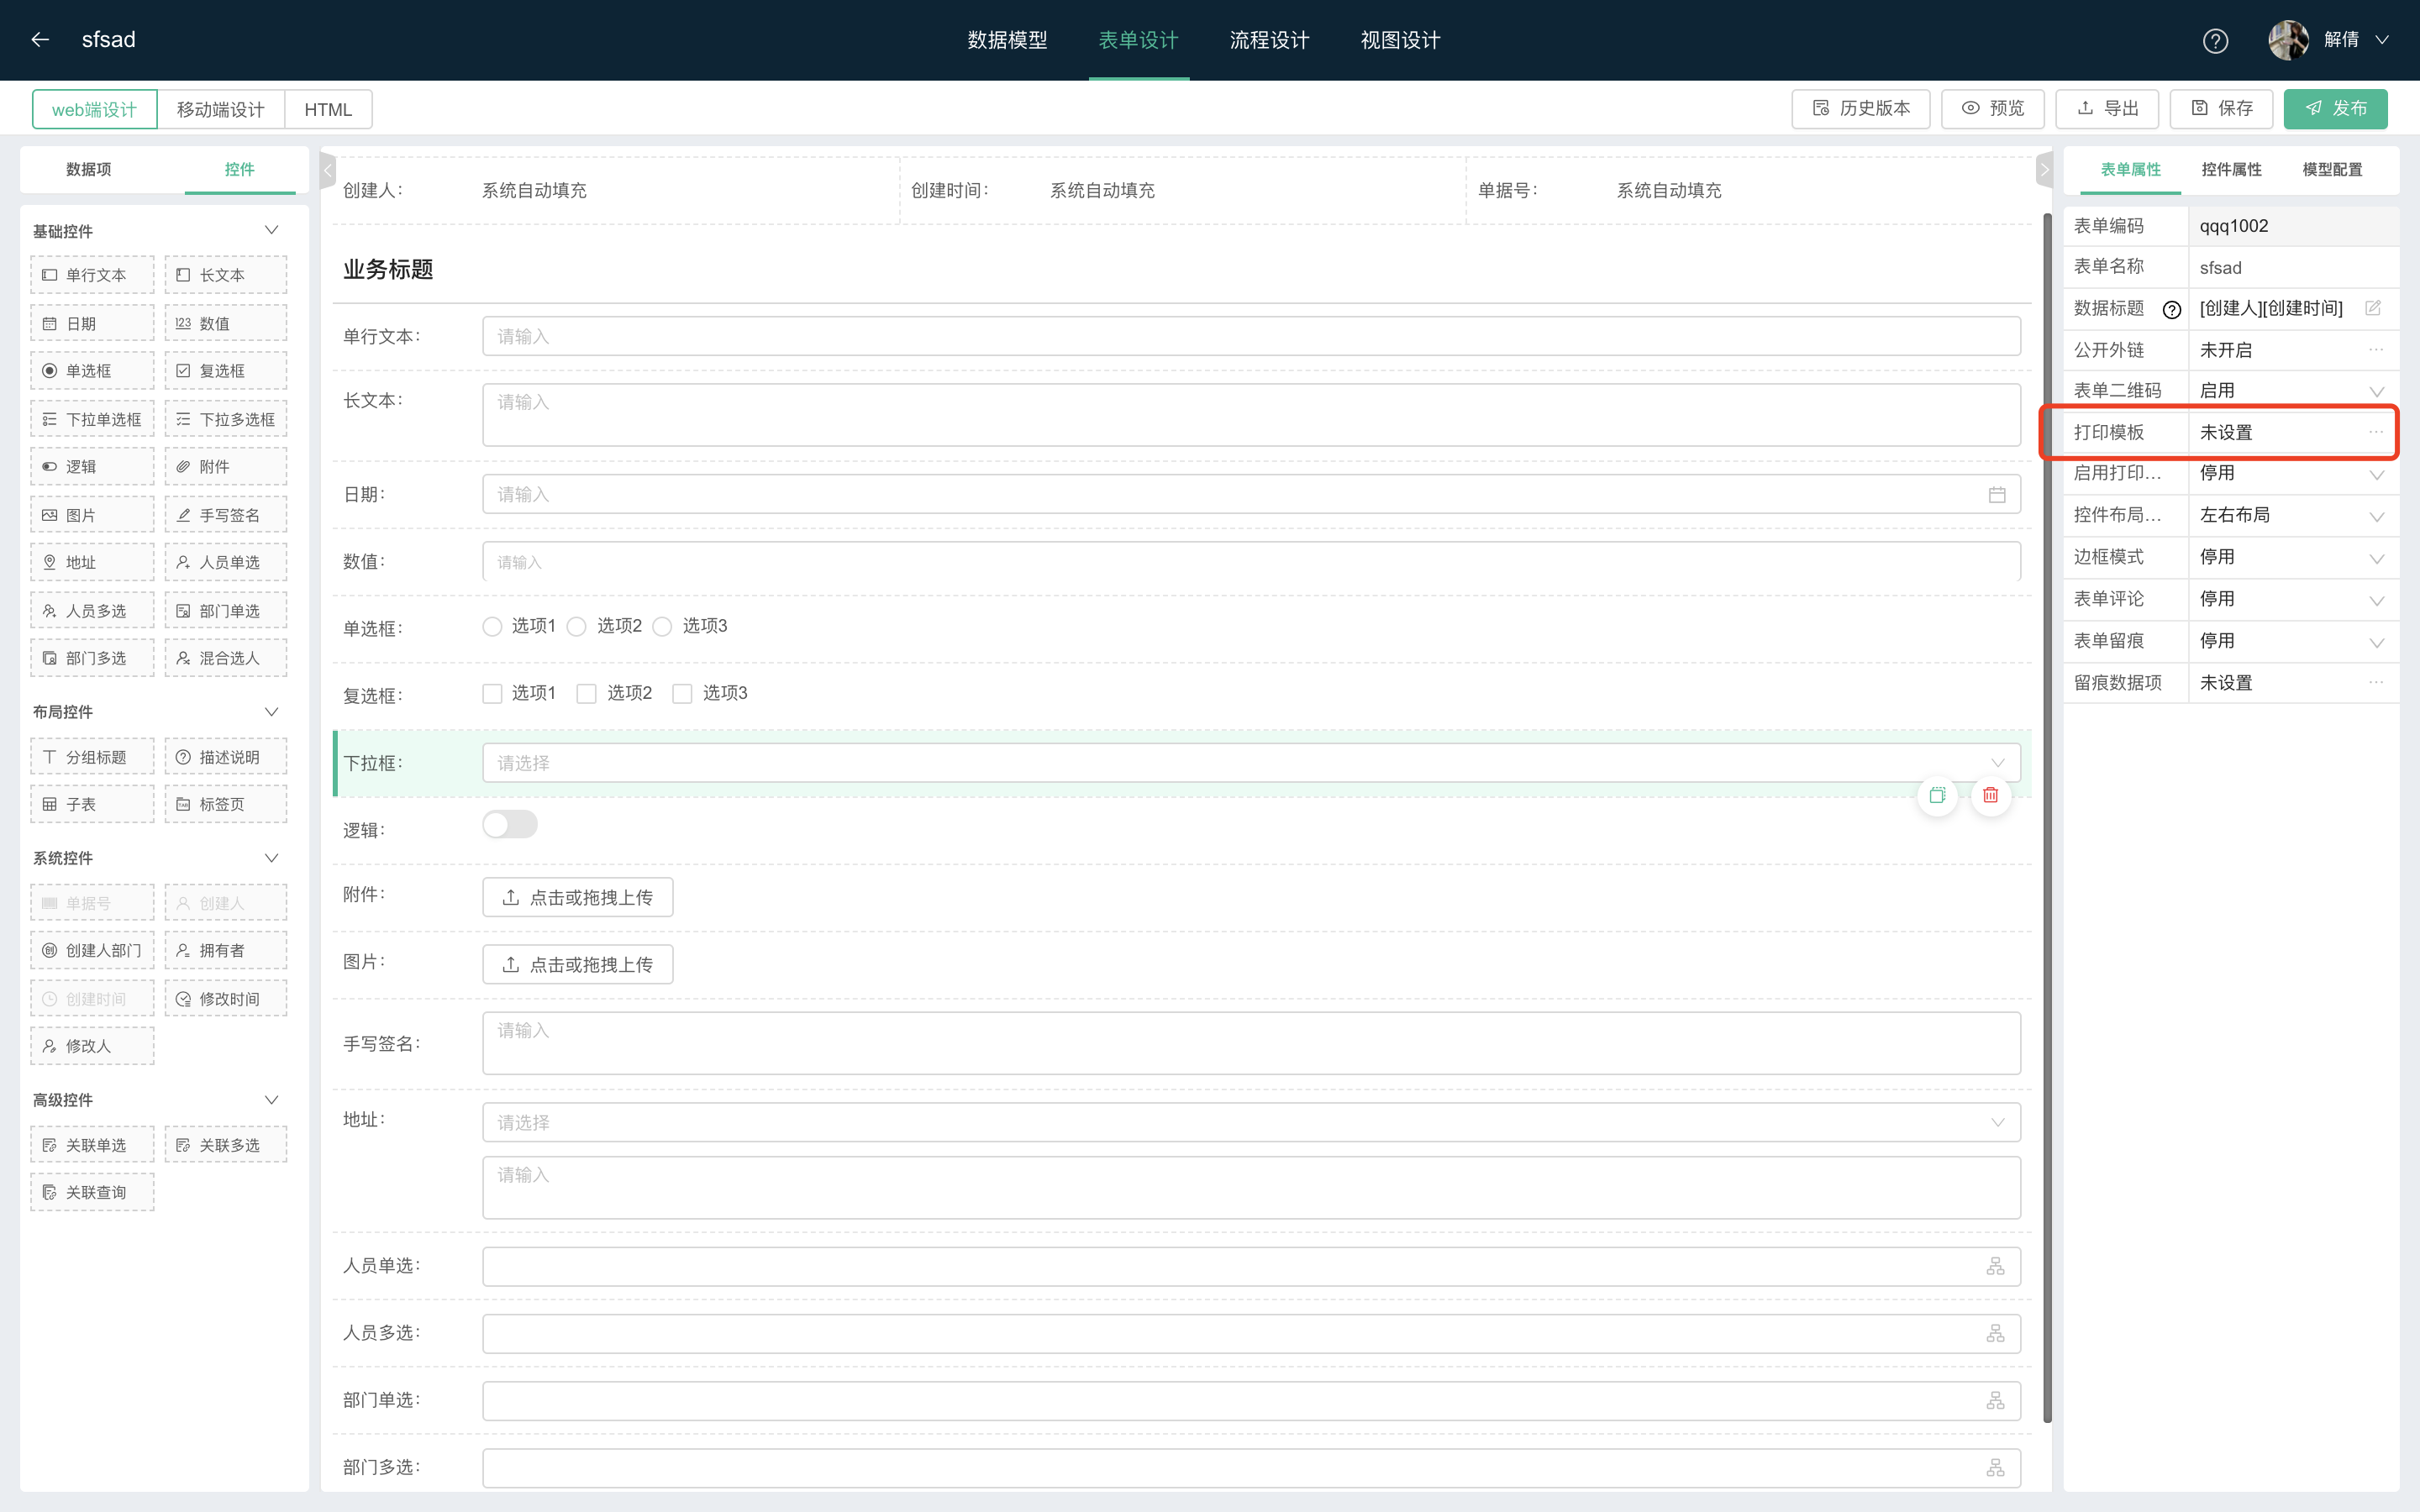The height and width of the screenshot is (1512, 2420).
Task: Click the green copy icon on 下拉框 row
Action: (x=1937, y=795)
